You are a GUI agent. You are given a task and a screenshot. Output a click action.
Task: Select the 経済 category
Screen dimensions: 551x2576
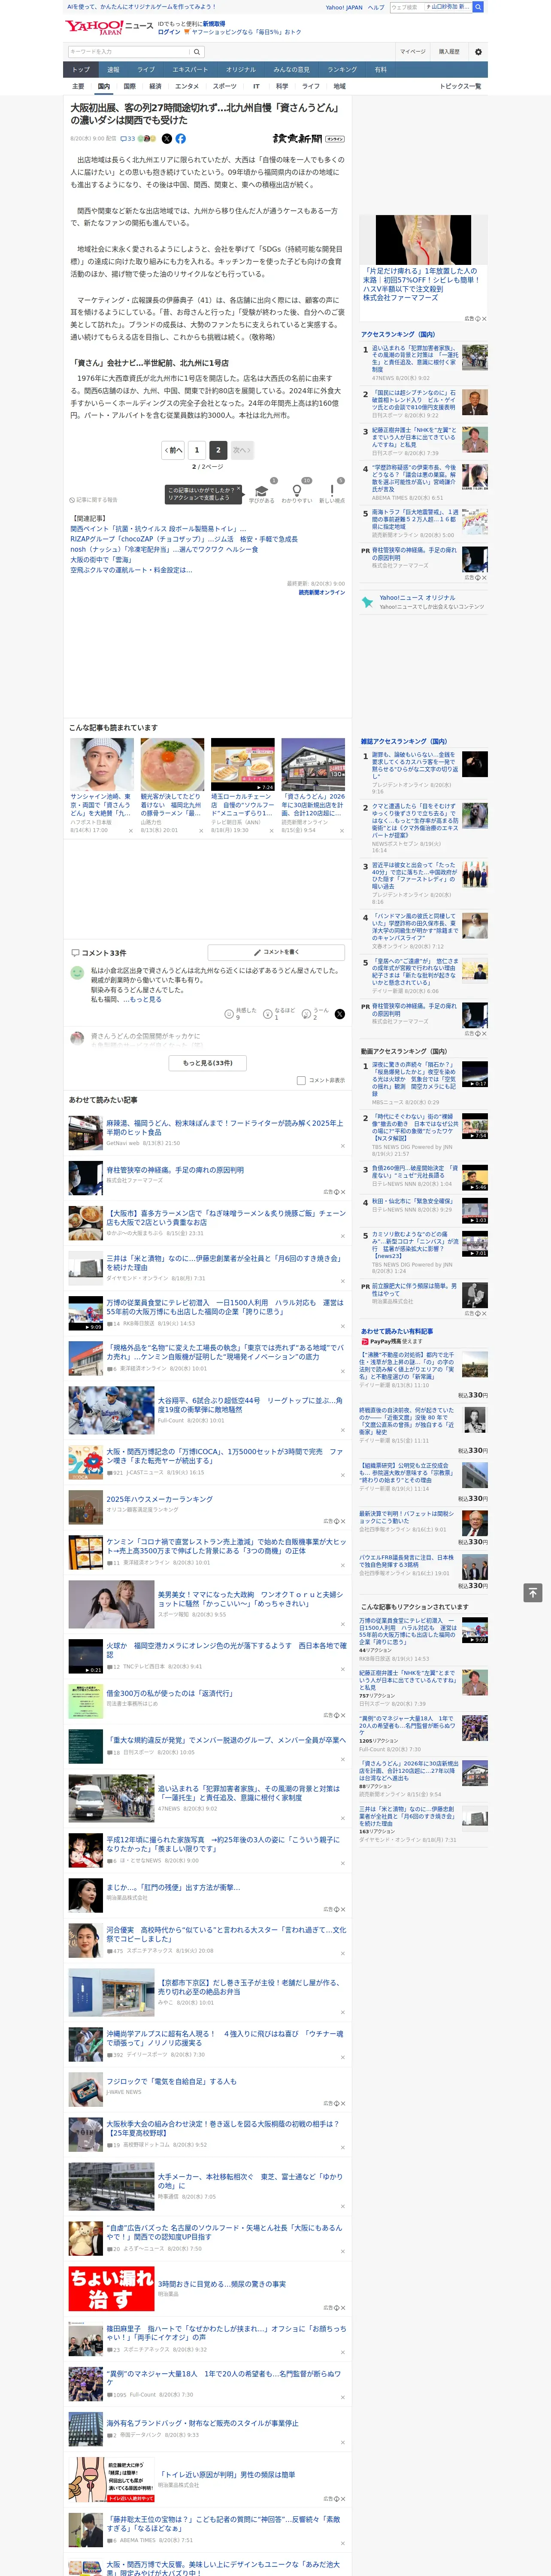155,86
